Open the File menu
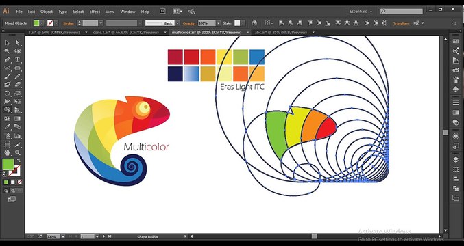This screenshot has width=464, height=246. 19,12
